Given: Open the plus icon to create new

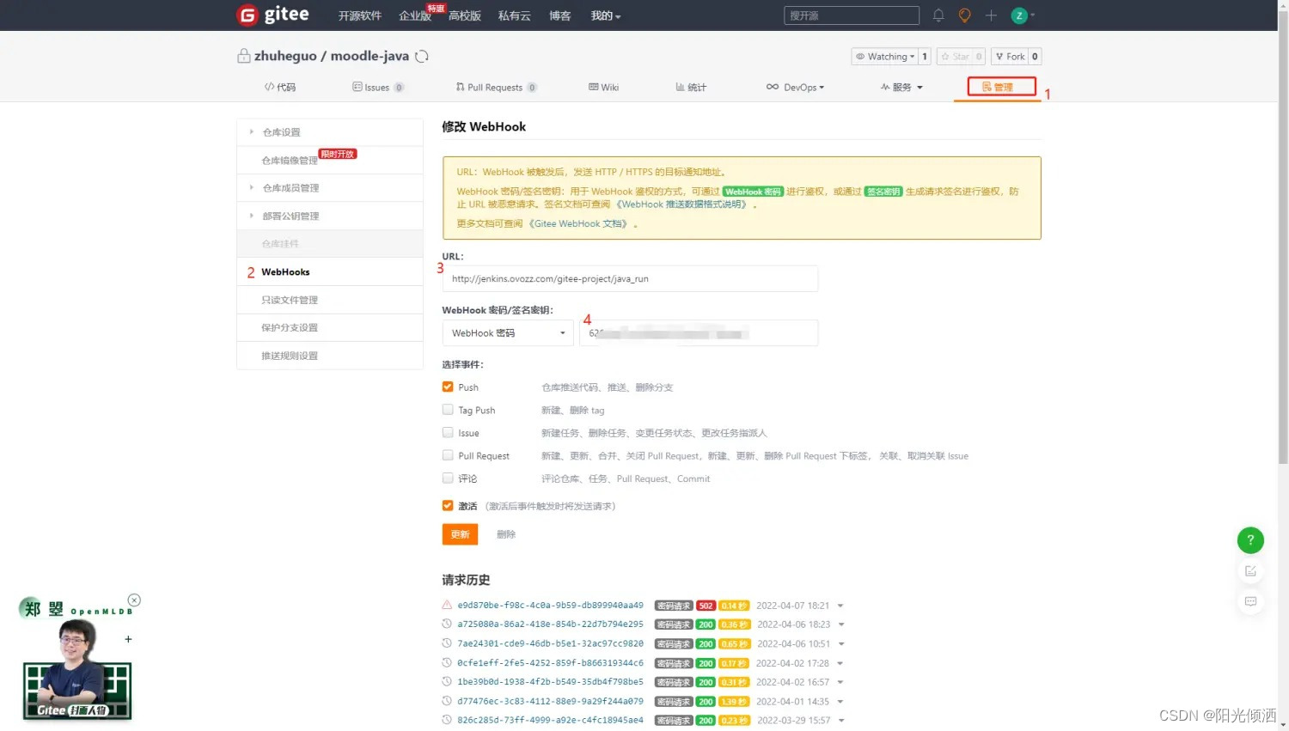Looking at the screenshot, I should (990, 15).
